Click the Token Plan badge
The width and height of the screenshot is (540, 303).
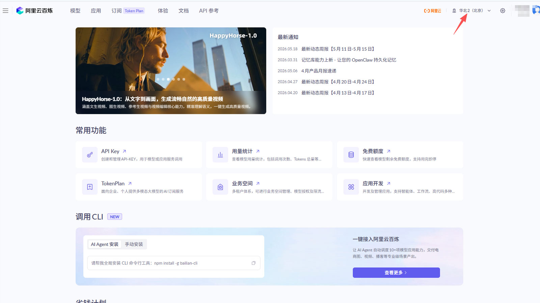click(134, 11)
